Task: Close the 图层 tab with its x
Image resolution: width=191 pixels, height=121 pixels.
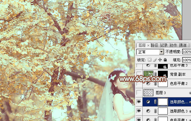Action: click(148, 46)
